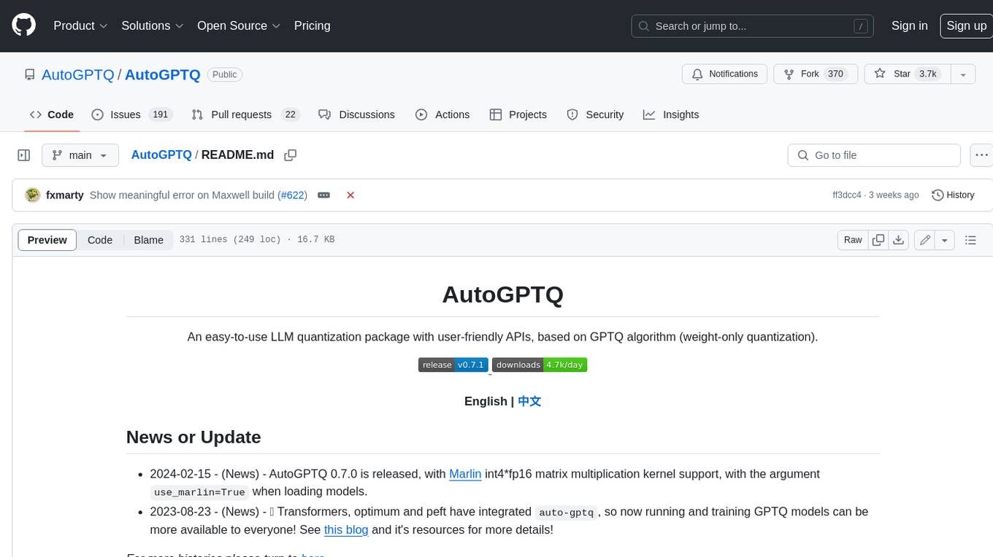Open the more file actions menu

click(x=981, y=155)
